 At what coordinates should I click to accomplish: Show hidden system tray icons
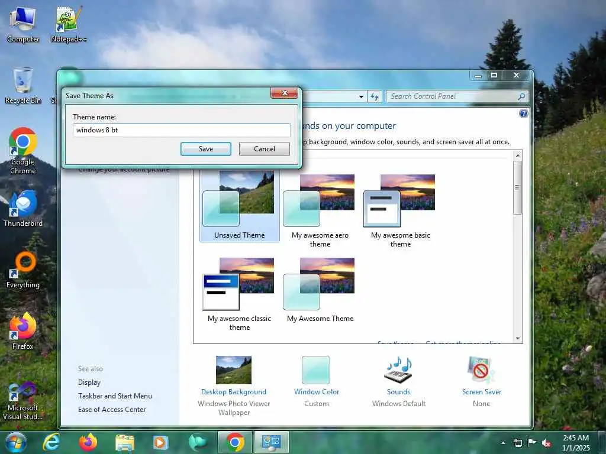tap(503, 443)
